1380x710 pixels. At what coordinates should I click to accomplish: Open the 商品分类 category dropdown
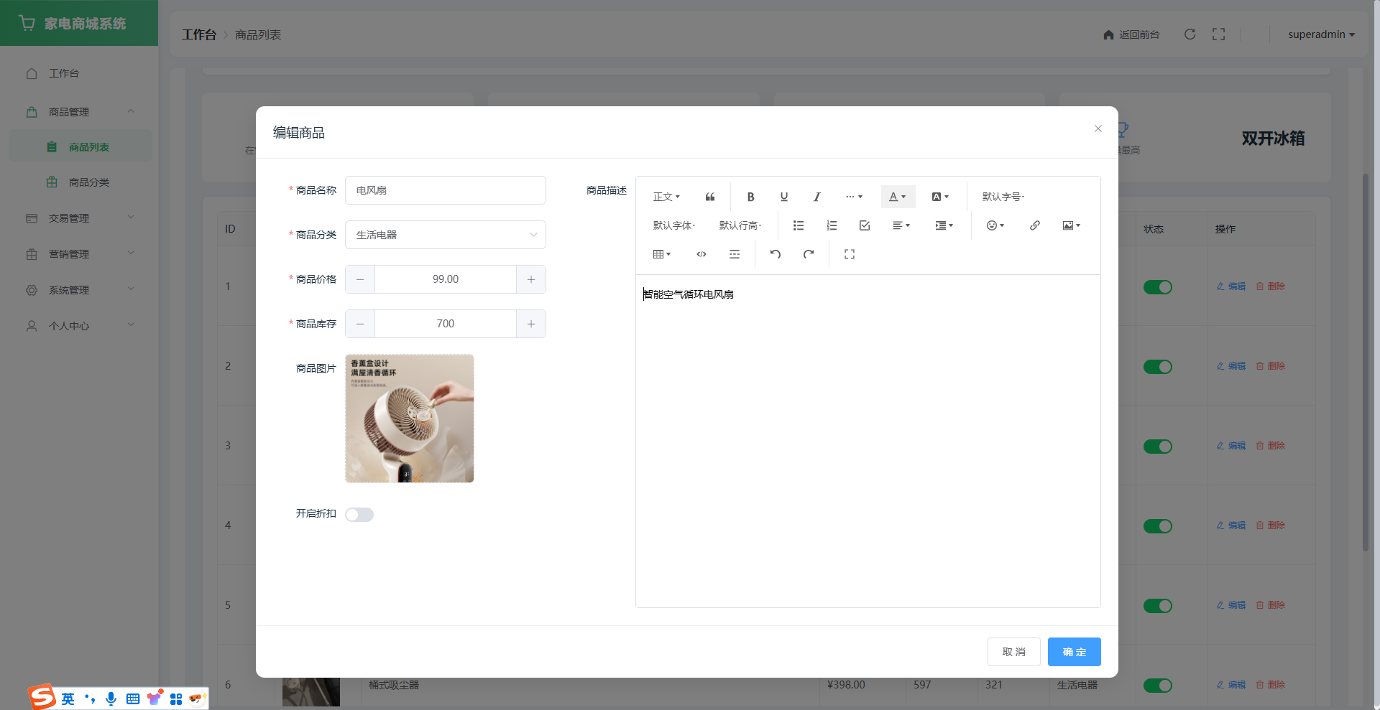[x=445, y=235]
